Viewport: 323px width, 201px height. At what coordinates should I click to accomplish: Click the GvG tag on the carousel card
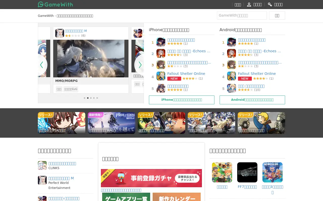[71, 89]
